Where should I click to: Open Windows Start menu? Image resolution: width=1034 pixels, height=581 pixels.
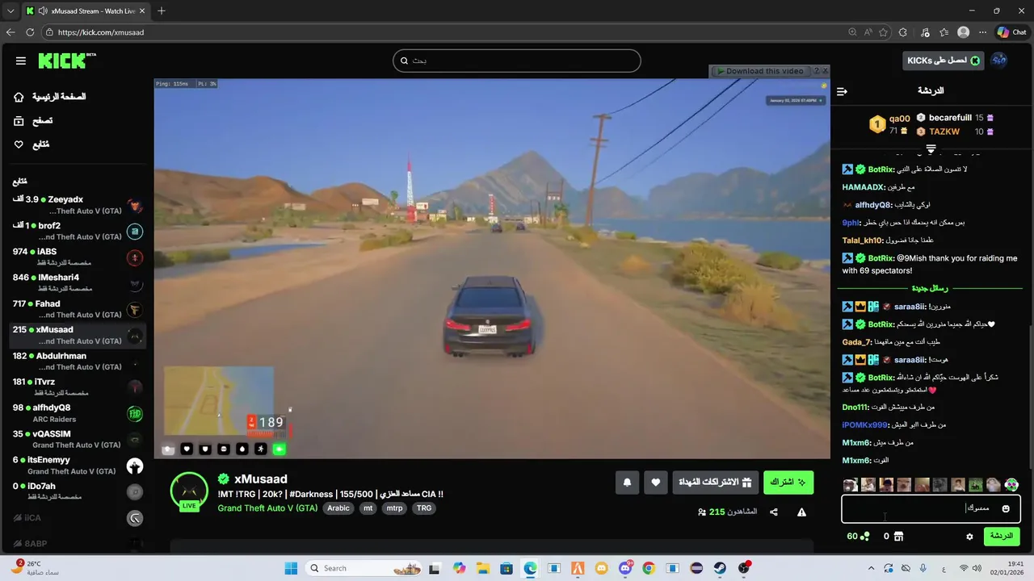[x=291, y=568]
